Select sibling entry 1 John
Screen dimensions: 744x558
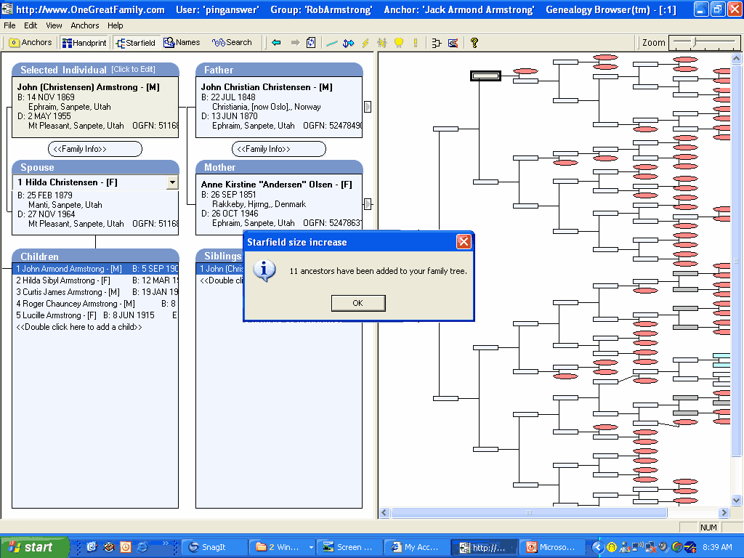point(220,269)
